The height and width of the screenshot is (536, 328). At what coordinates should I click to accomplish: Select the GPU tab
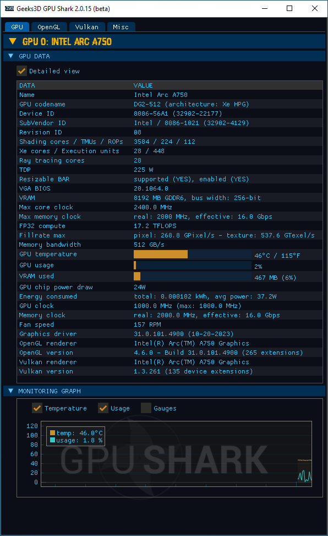click(17, 27)
